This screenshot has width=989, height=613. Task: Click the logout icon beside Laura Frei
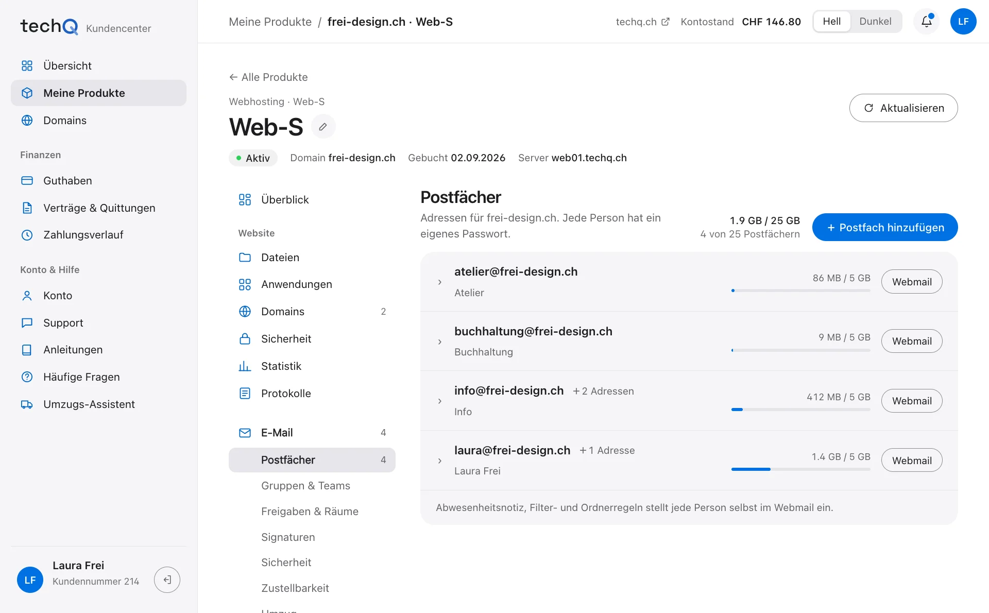pos(167,580)
